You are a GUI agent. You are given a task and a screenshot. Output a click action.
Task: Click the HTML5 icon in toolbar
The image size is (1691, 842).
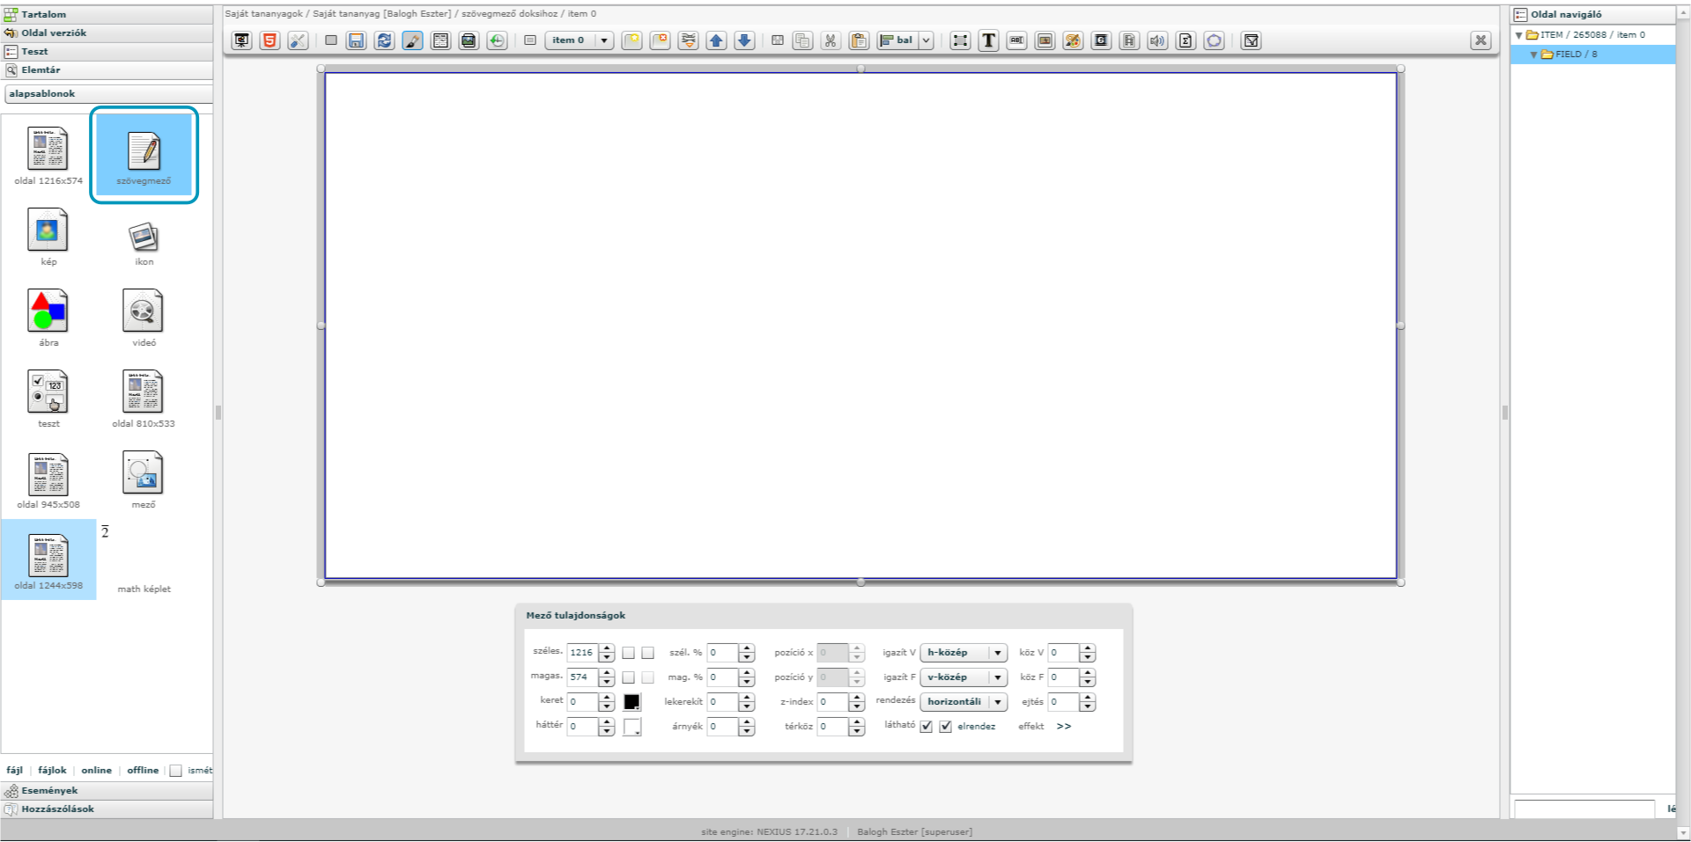270,40
